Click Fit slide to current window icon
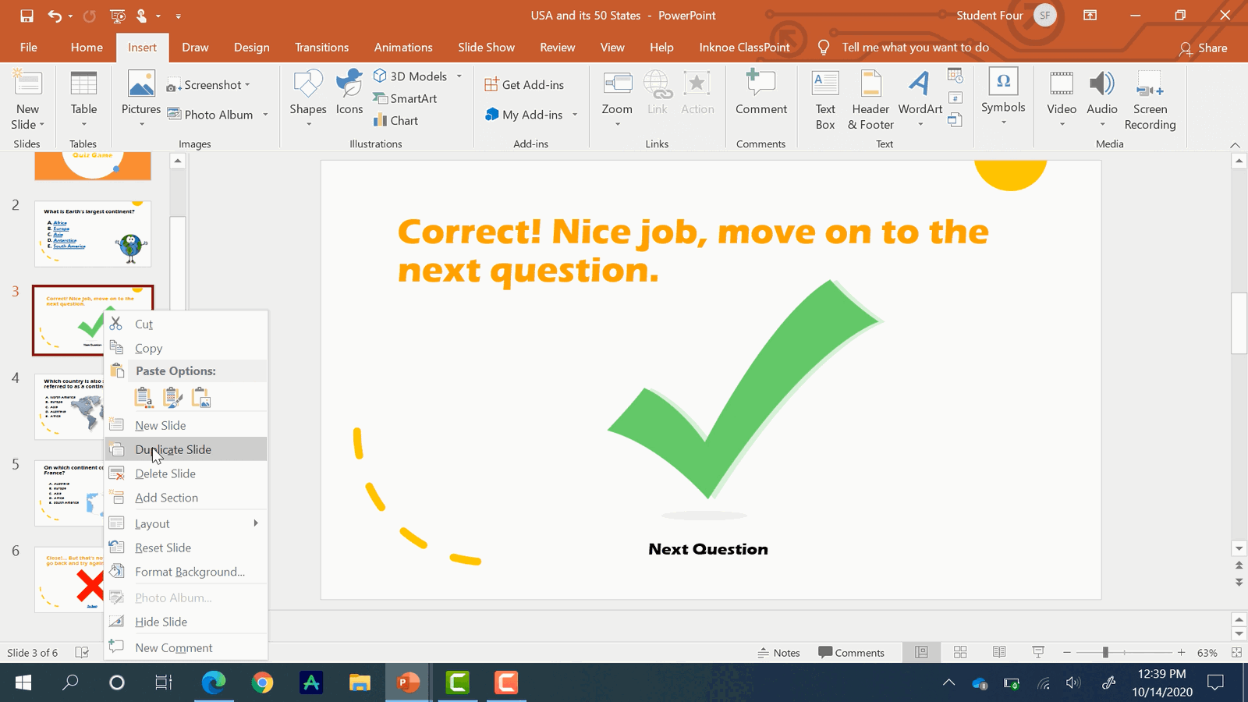This screenshot has width=1248, height=702. [1236, 652]
